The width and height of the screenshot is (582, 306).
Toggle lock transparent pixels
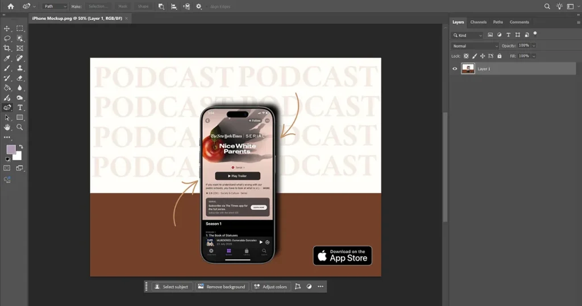pyautogui.click(x=466, y=56)
